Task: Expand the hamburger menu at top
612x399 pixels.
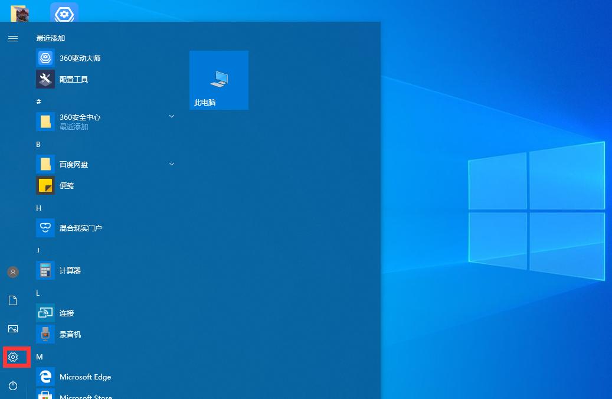Action: pos(13,38)
